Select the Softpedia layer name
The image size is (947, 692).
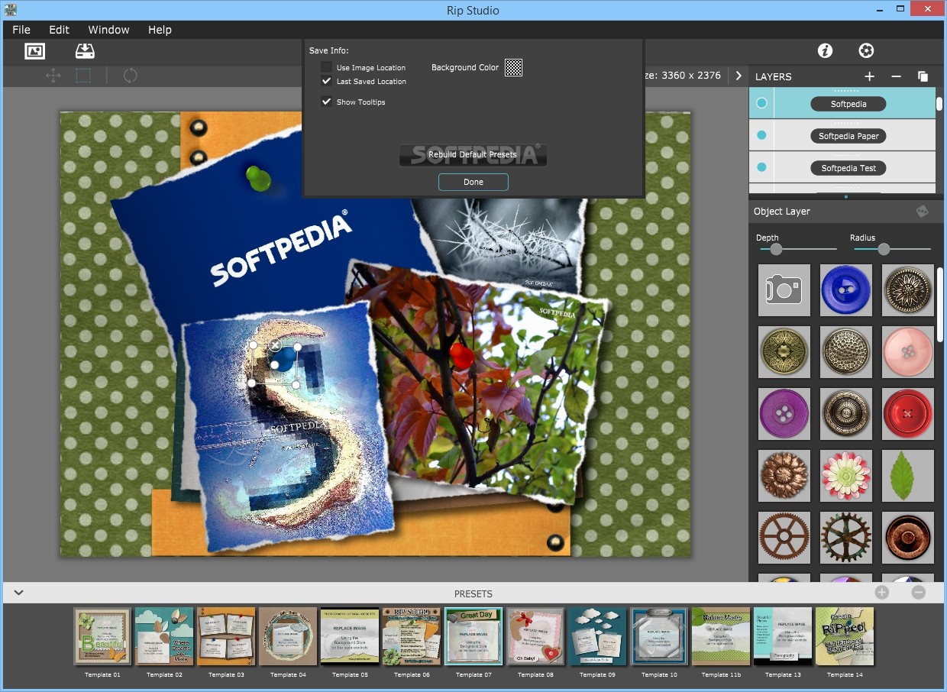coord(848,104)
